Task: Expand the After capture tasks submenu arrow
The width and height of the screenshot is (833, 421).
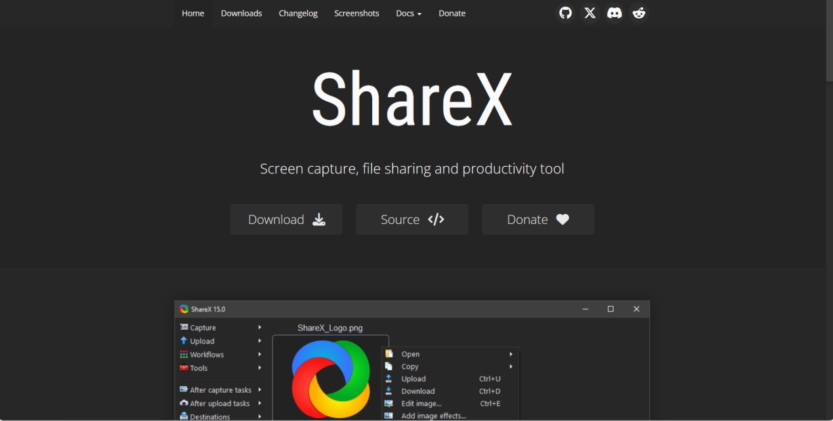Action: tap(260, 389)
